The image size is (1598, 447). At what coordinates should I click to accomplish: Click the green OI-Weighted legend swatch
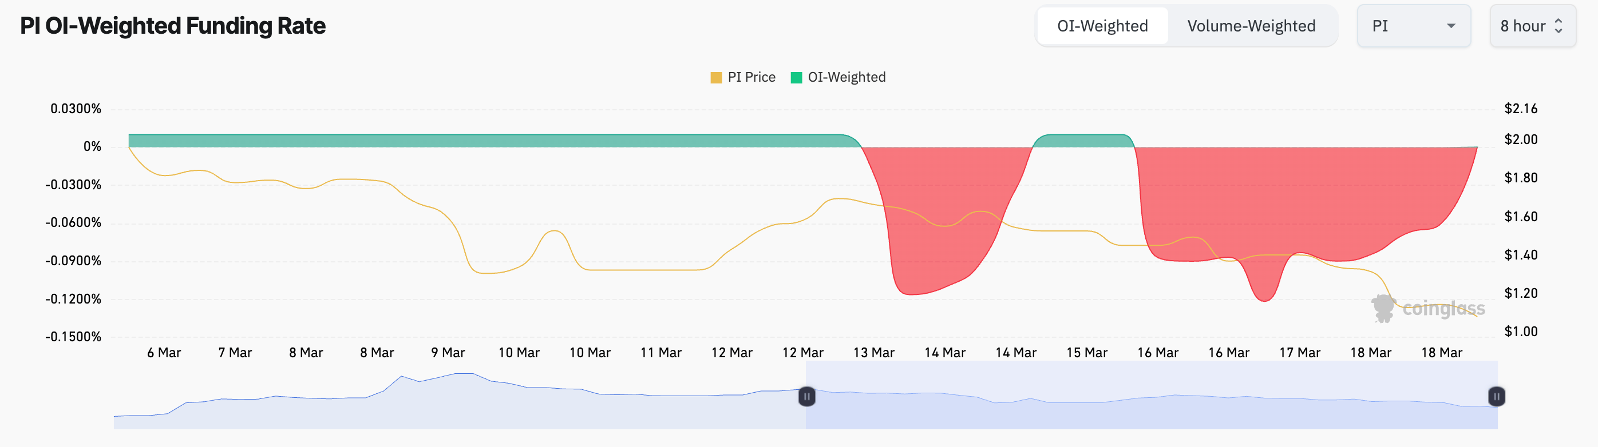pos(796,77)
